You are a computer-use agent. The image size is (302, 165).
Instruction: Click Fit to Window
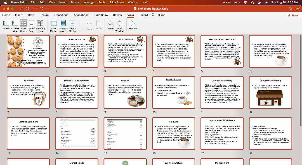(x=119, y=26)
